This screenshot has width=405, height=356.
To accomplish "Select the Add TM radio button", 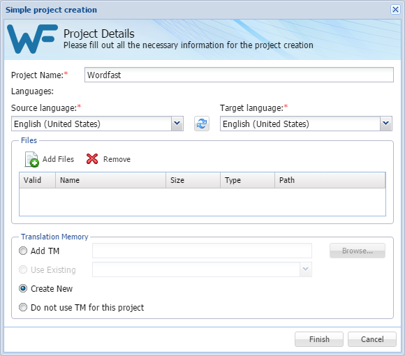I will pyautogui.click(x=23, y=251).
